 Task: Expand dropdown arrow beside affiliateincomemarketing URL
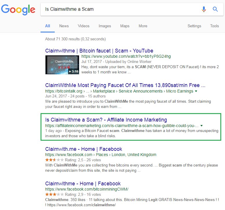click(202, 126)
